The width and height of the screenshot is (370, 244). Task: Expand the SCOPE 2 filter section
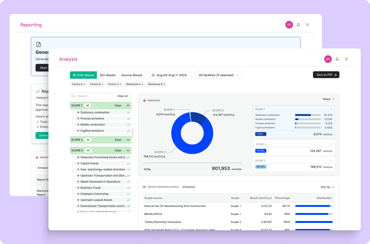(x=128, y=140)
